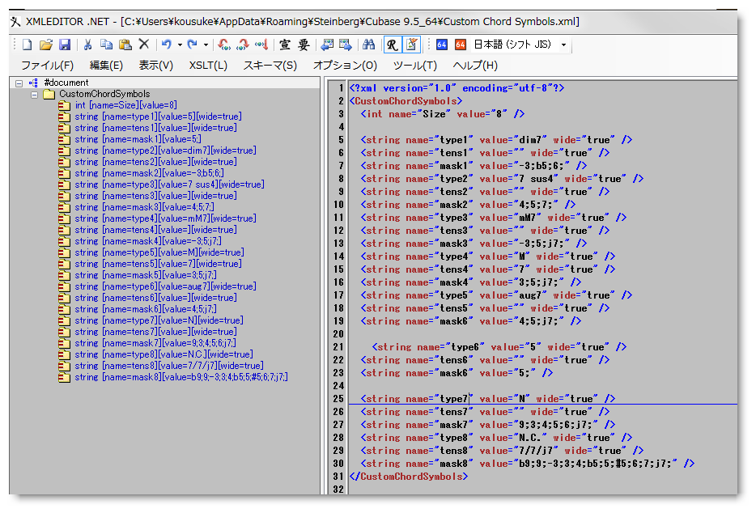This screenshot has height=513, width=756.
Task: Open the ファイル(F) menu
Action: point(47,65)
